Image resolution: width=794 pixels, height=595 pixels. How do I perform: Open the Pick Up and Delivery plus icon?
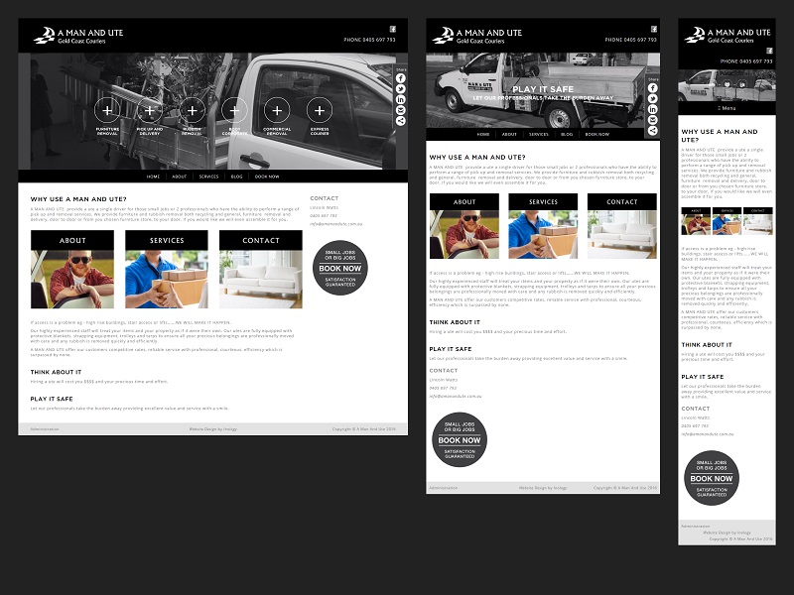[150, 111]
